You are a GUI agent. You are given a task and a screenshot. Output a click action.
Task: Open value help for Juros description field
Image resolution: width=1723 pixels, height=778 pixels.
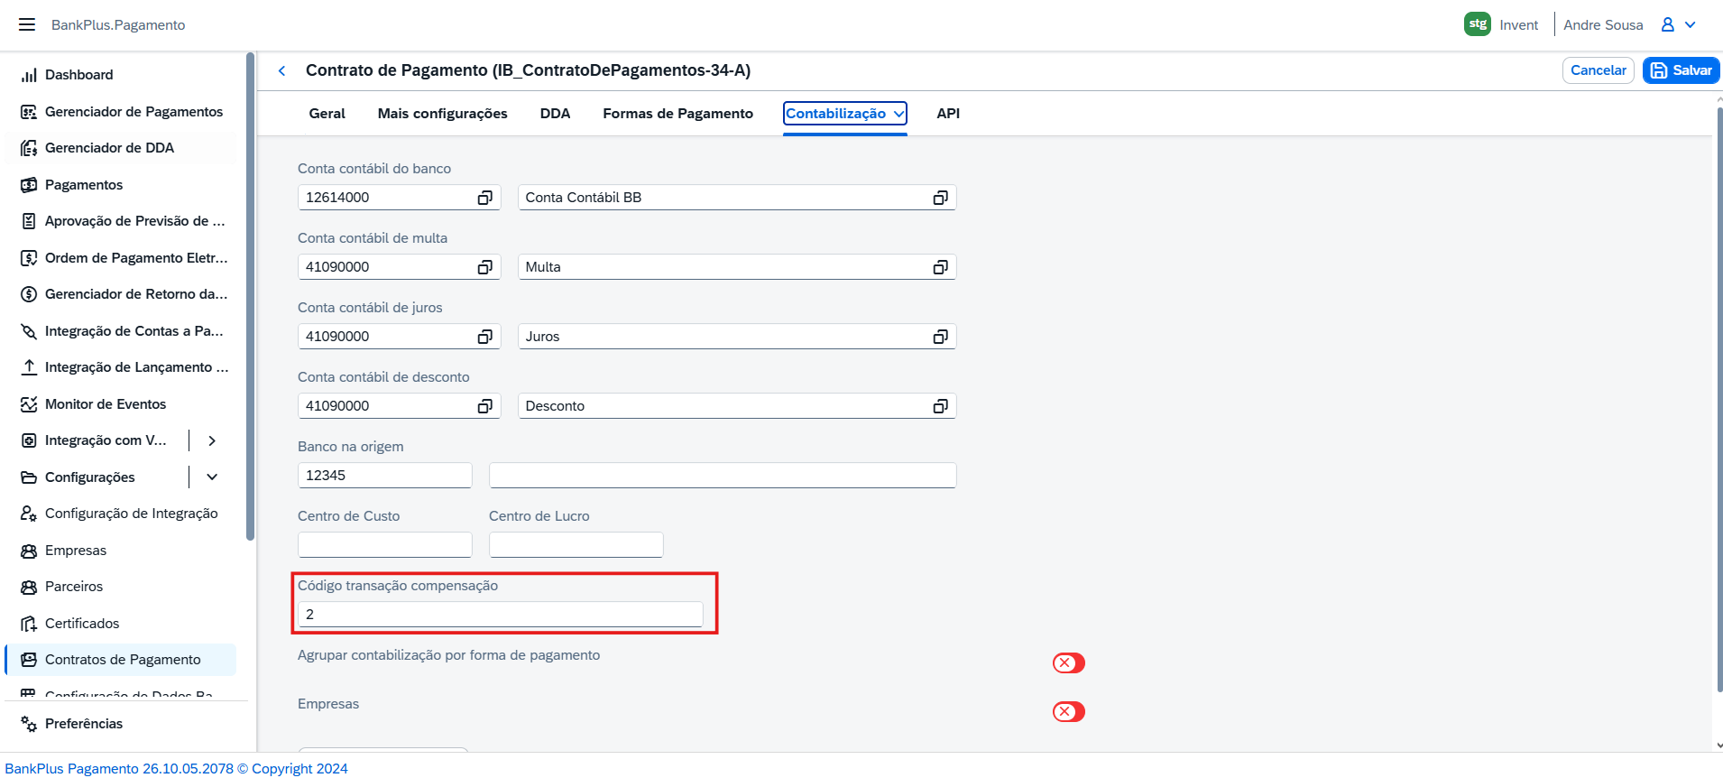point(941,337)
